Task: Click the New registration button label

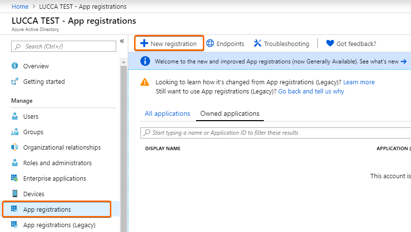Action: [173, 44]
